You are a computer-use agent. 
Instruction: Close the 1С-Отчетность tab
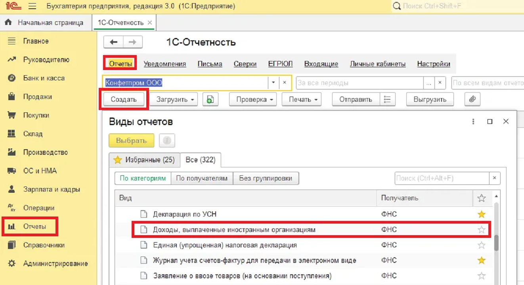(150, 23)
